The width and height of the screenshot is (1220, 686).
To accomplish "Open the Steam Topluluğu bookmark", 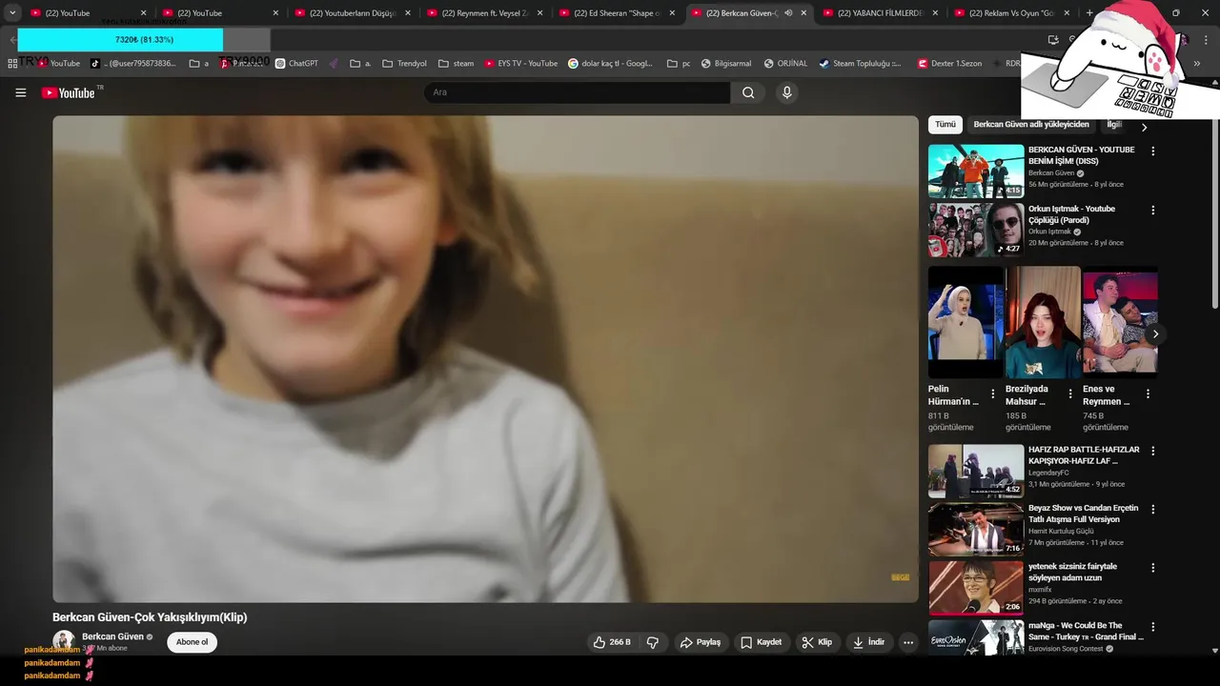I will (x=860, y=63).
